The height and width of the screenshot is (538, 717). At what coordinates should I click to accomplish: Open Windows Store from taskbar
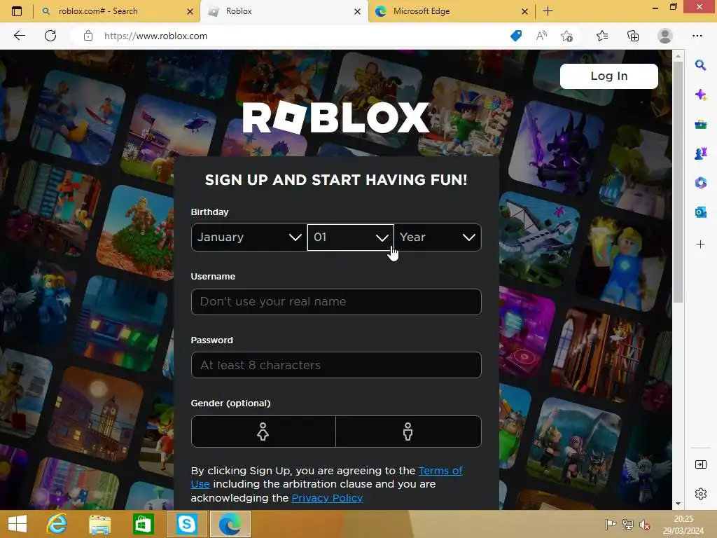coord(143,524)
